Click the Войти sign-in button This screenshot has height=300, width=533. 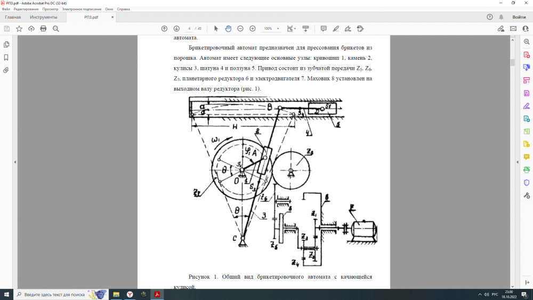coord(519,17)
